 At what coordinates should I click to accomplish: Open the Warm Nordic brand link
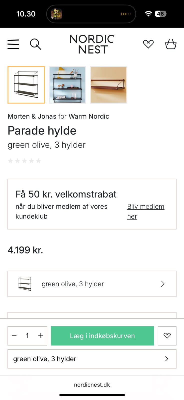pos(89,116)
